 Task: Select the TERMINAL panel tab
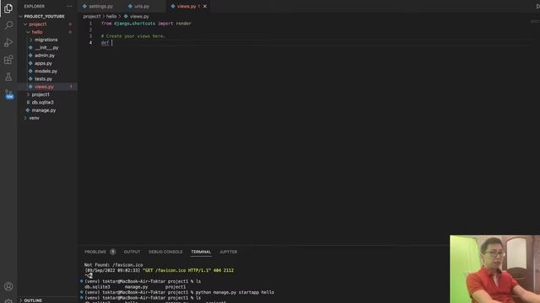point(201,252)
